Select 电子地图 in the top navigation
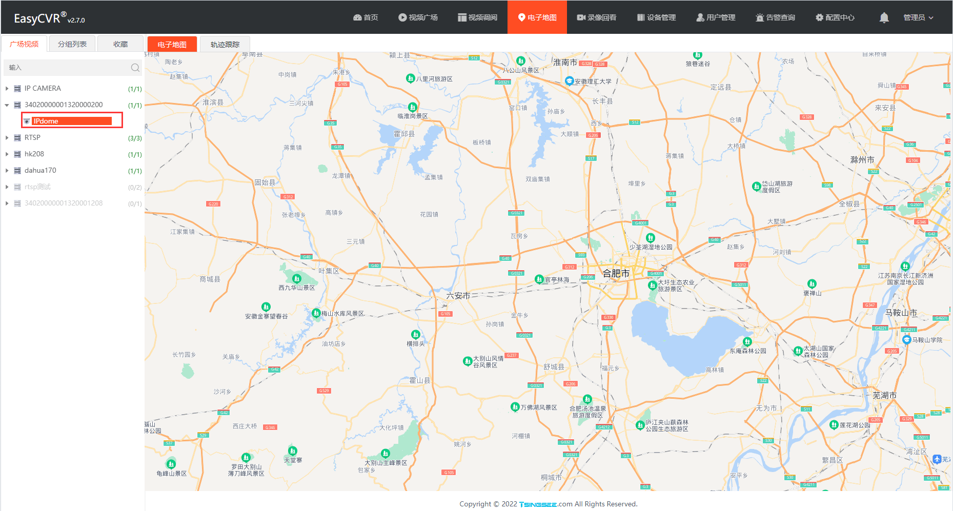Image resolution: width=953 pixels, height=511 pixels. [x=537, y=17]
